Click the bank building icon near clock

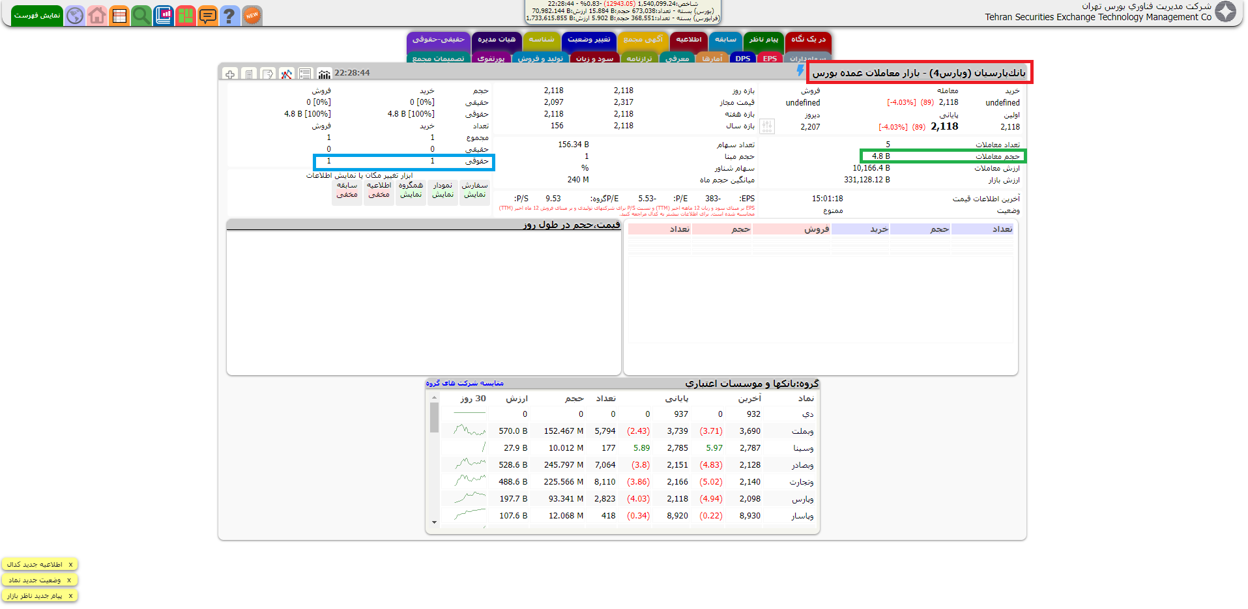[x=324, y=74]
